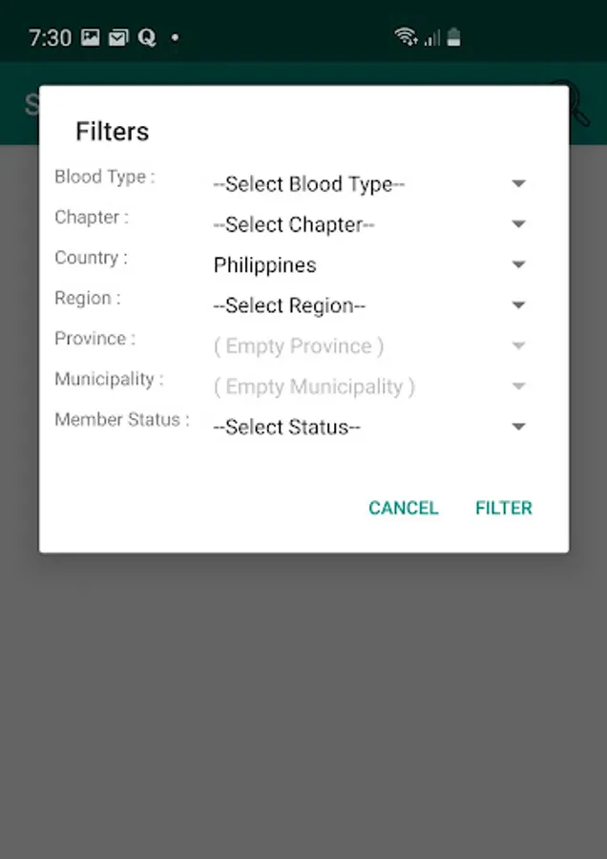
Task: Tap the 7:30 clock in status bar
Action: pos(50,38)
